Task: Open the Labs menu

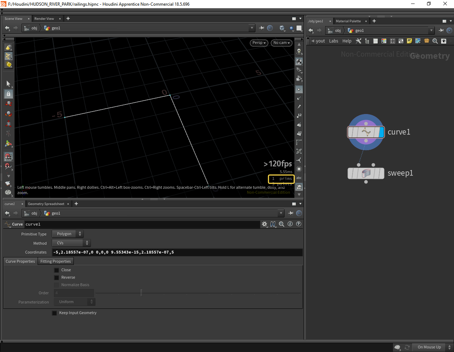Action: (x=333, y=41)
